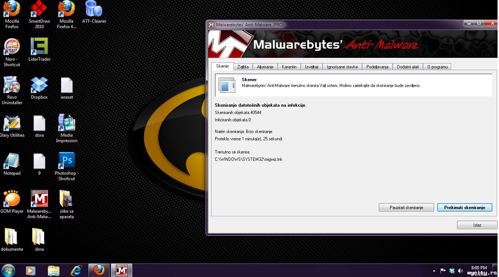
Task: Launch Internet Explorer from the taskbar
Action: point(76,270)
